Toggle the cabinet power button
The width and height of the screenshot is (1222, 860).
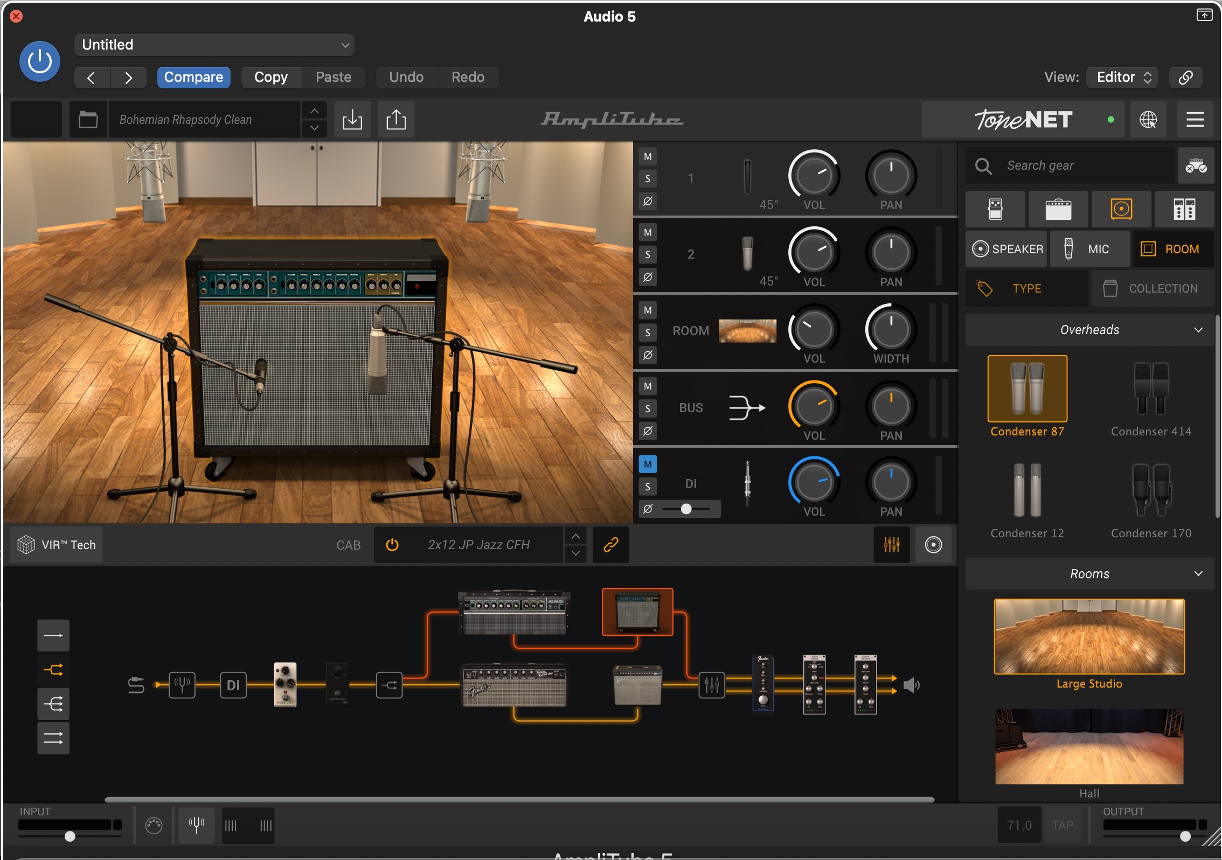(x=392, y=545)
